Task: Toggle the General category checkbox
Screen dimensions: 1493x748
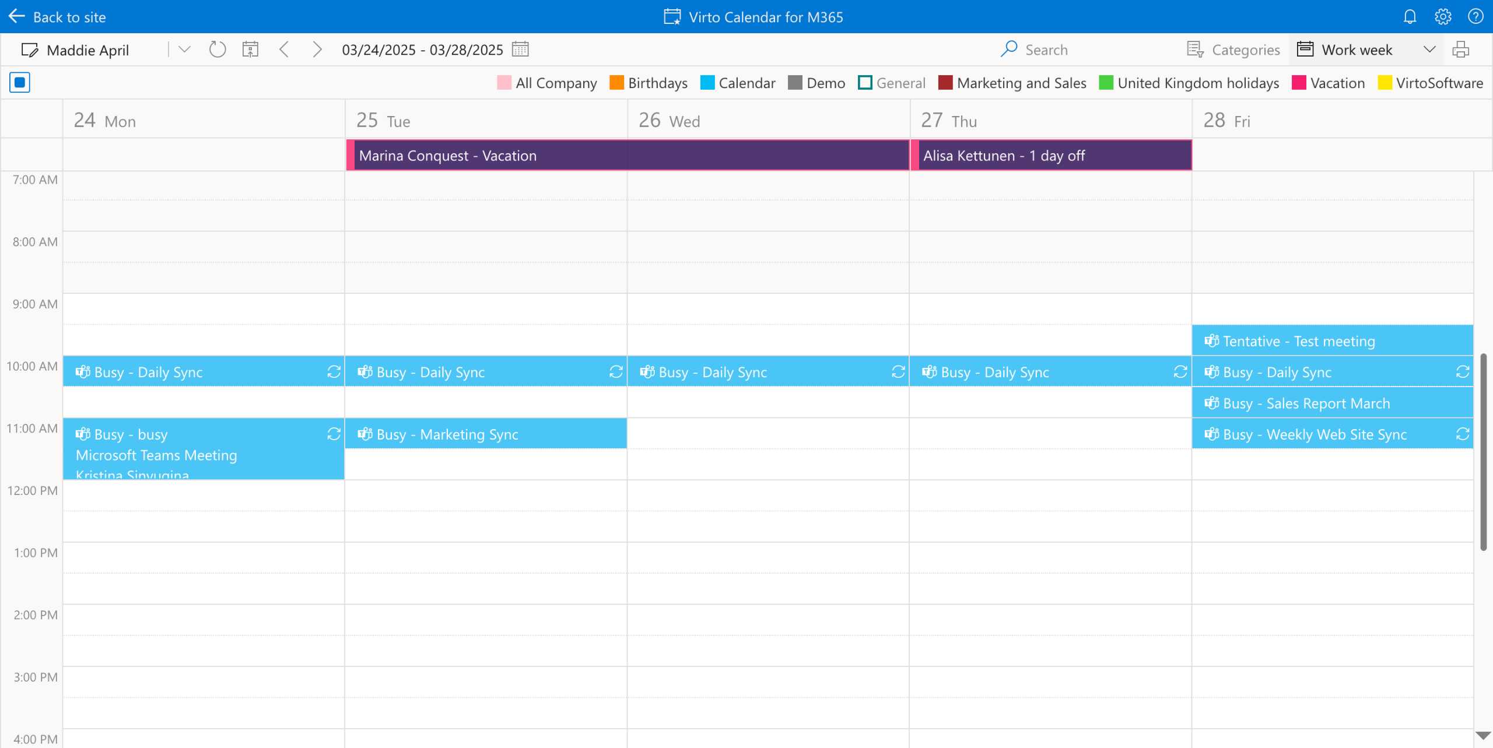Action: pos(865,83)
